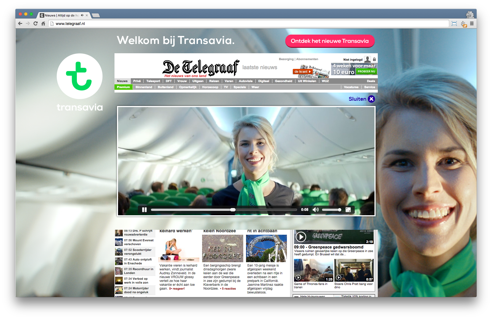Viewport: 492px width, 319px height.
Task: Reload the page with refresh icon
Action: pos(35,24)
